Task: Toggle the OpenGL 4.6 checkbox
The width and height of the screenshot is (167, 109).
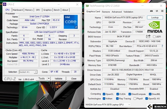Action: [x=147, y=99]
